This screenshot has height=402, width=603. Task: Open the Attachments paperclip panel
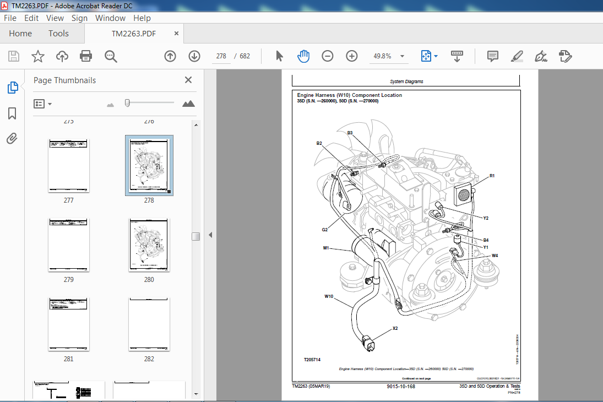click(12, 138)
